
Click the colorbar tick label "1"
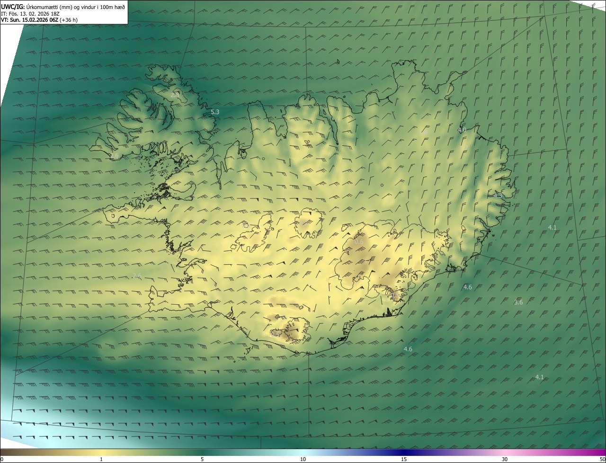[101, 460]
